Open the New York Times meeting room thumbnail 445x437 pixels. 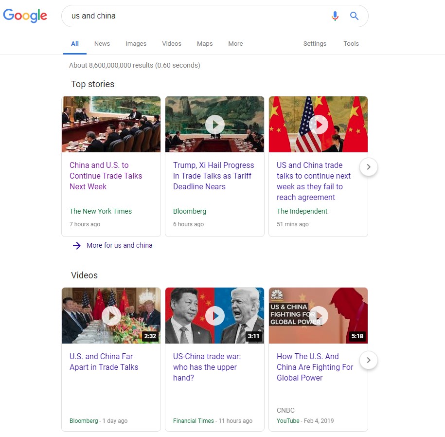point(111,125)
